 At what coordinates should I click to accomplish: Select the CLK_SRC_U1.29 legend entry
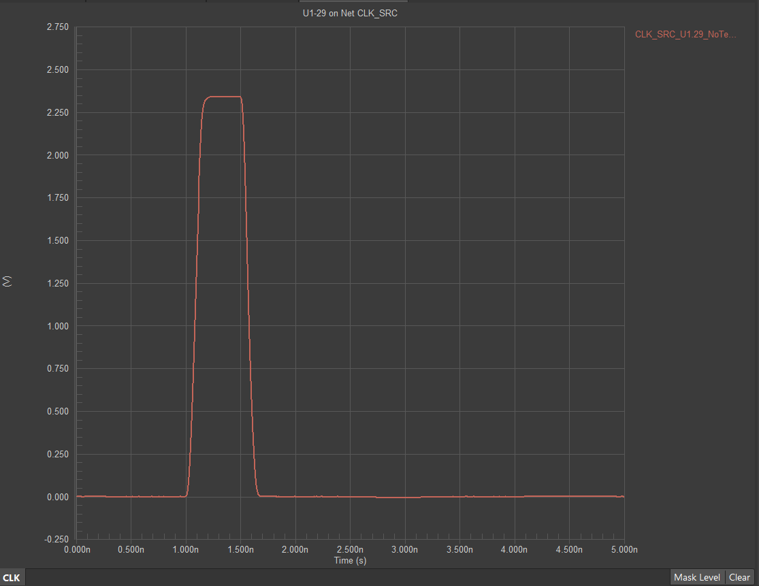pyautogui.click(x=685, y=34)
